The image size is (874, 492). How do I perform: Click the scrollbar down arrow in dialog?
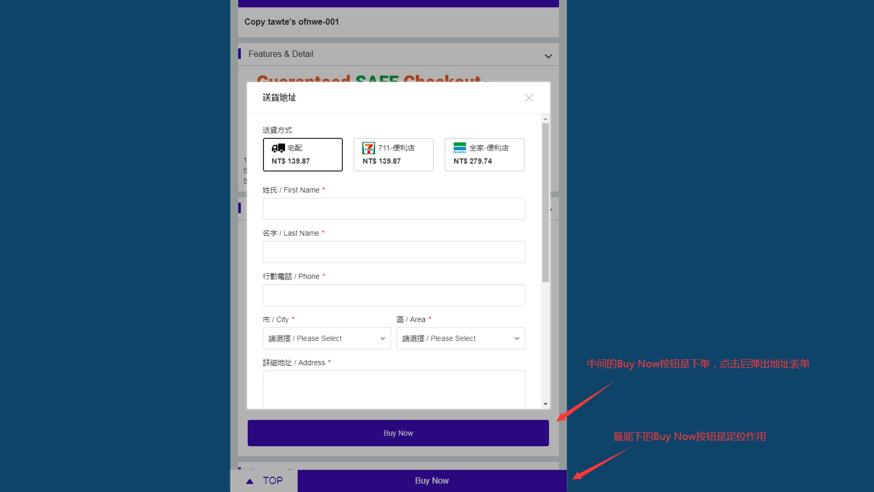[x=545, y=404]
